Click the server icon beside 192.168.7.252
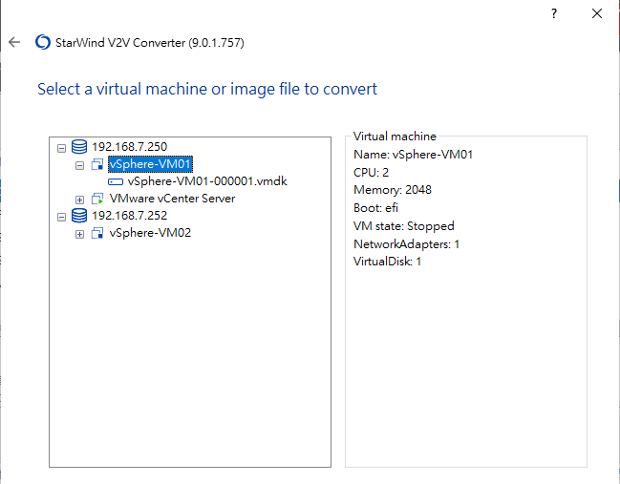This screenshot has width=620, height=484. click(79, 216)
